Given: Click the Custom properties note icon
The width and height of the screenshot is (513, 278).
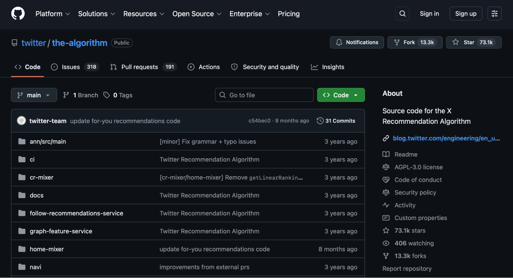Looking at the screenshot, I should [386, 218].
